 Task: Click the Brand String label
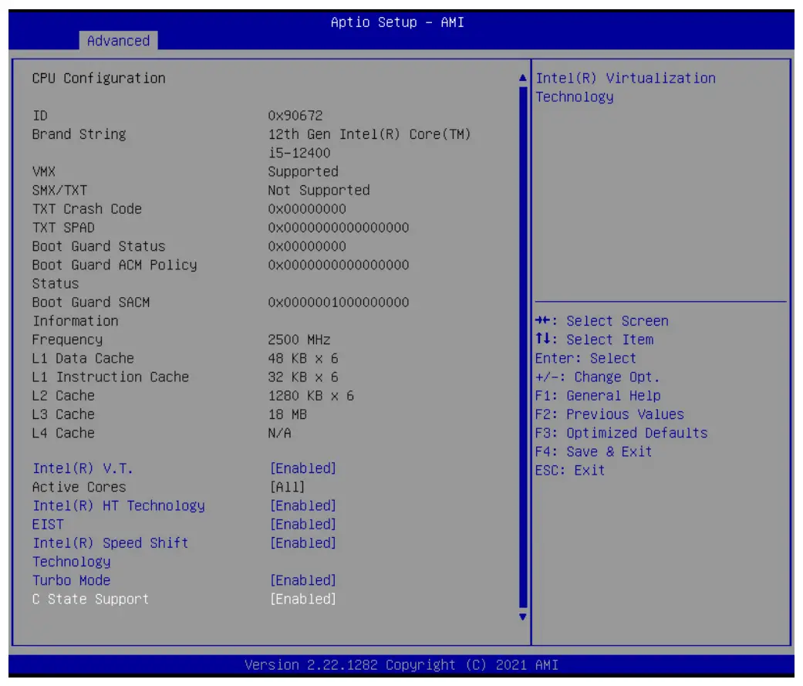click(x=79, y=134)
